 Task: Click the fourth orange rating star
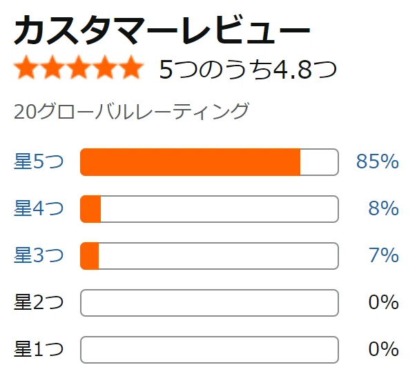click(105, 68)
